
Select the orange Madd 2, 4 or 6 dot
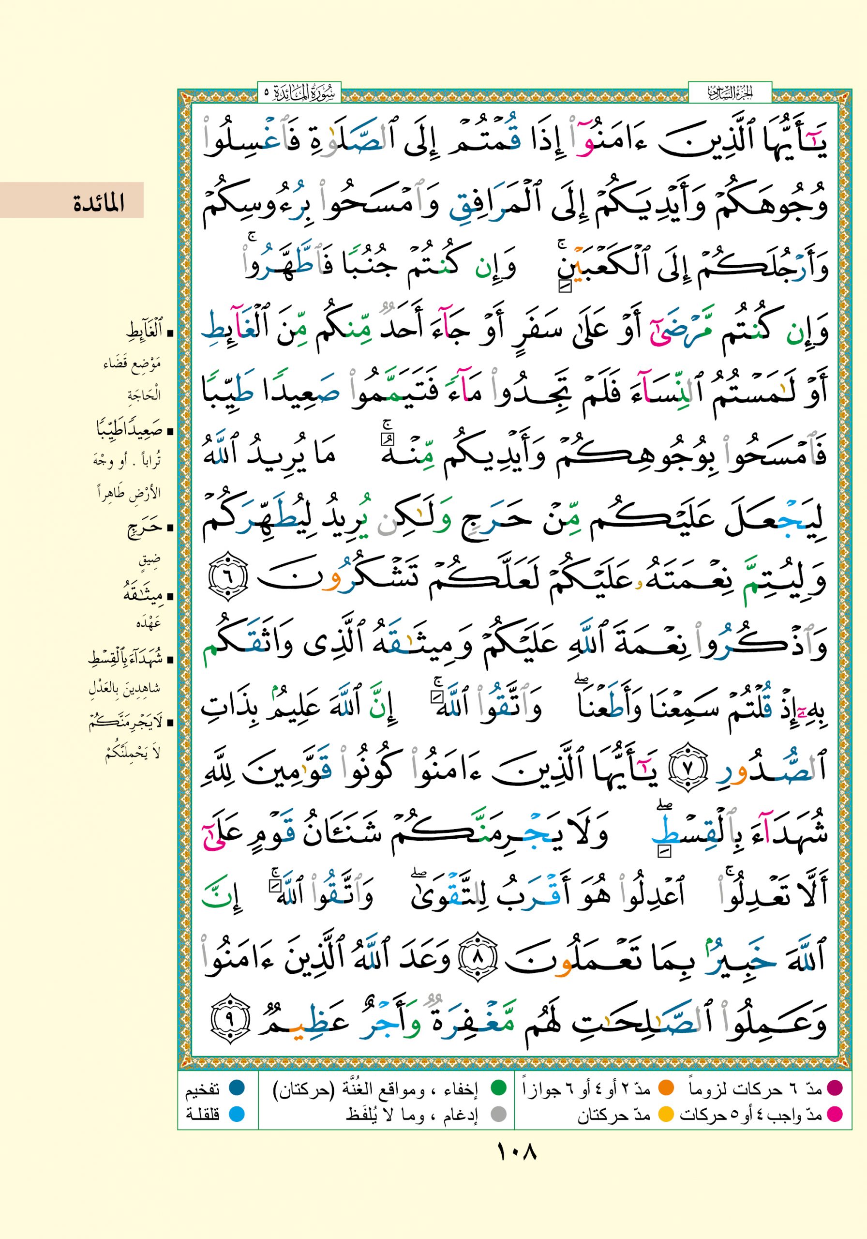click(666, 1088)
